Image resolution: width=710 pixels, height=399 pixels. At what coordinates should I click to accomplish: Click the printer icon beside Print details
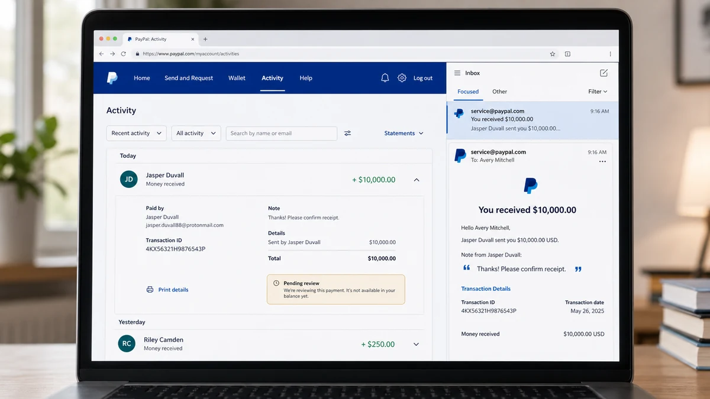click(150, 290)
